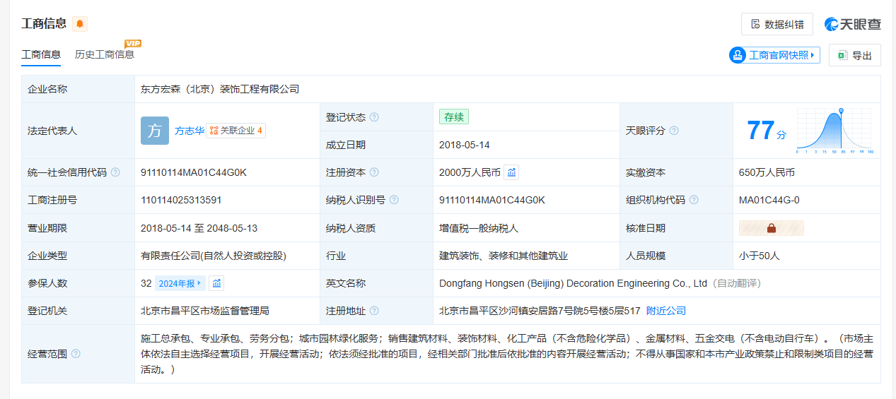Screen dimensions: 896x399
Task: Click help icon next to 天眼评分
Action: pyautogui.click(x=674, y=131)
